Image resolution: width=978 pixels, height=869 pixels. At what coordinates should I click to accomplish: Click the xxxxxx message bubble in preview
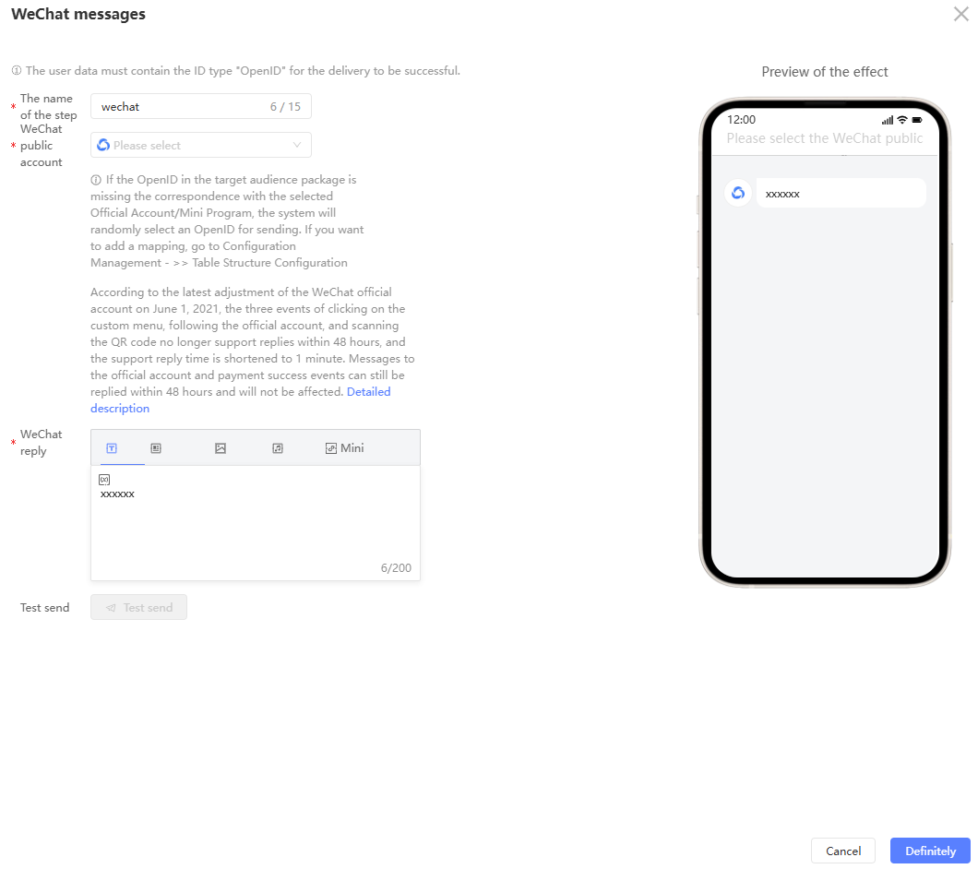841,194
